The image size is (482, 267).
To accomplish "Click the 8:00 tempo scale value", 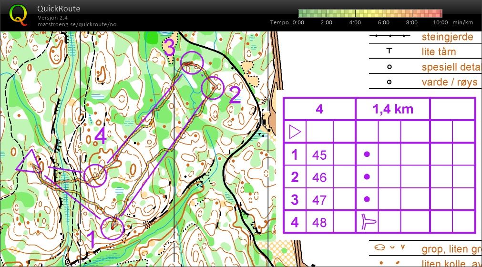I will tap(411, 22).
